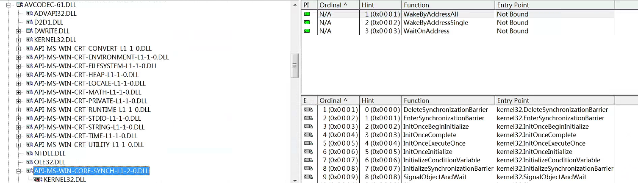Click the module icon next to D2D1.DLL
Viewport: 638px width, 183px height.
(29, 22)
